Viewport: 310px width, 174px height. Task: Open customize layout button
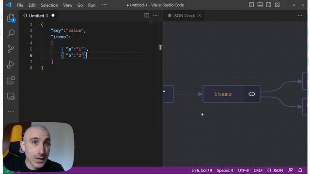(x=277, y=5)
